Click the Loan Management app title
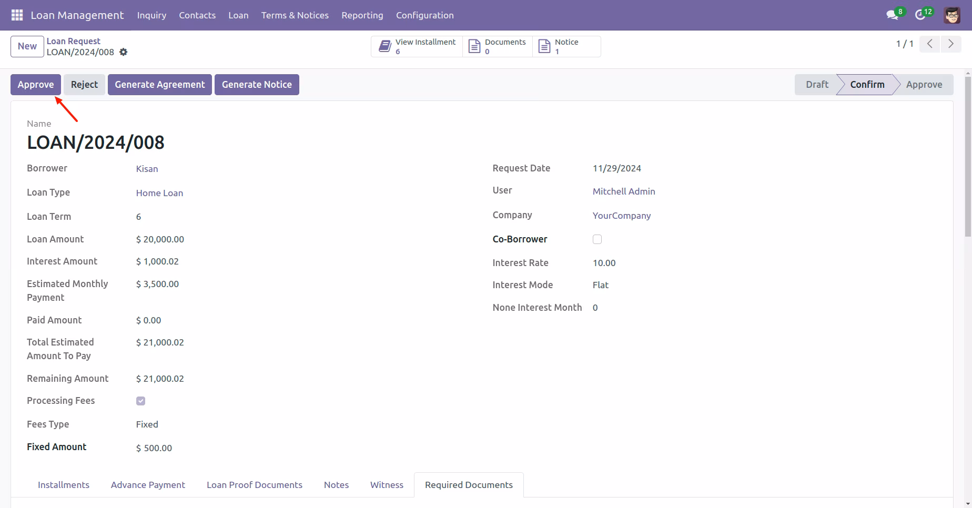Image resolution: width=972 pixels, height=508 pixels. tap(77, 15)
